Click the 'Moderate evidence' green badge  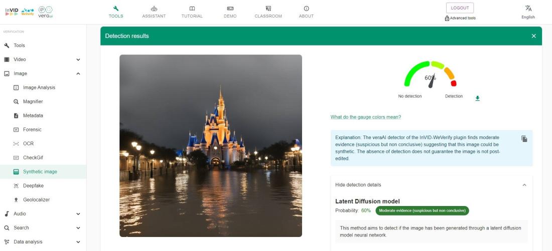click(422, 210)
